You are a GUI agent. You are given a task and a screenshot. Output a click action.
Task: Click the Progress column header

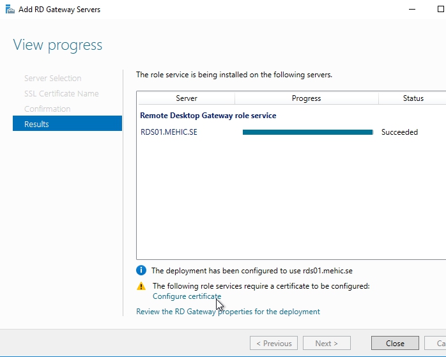[x=306, y=98]
